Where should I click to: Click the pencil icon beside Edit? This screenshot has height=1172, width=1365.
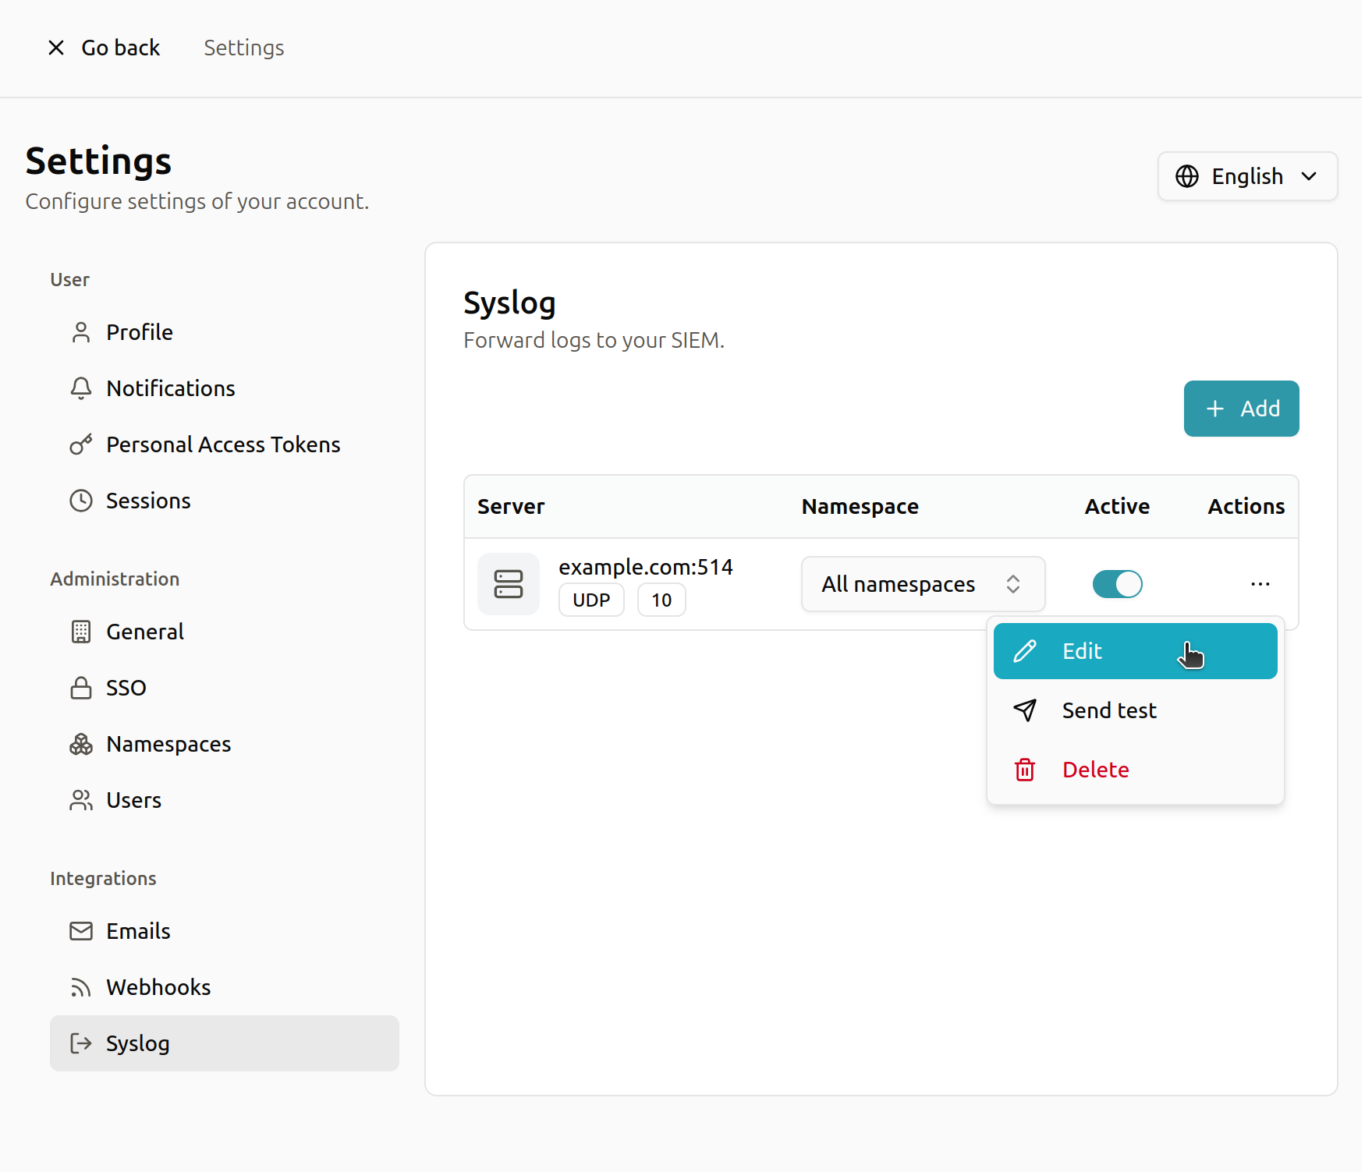click(1024, 651)
